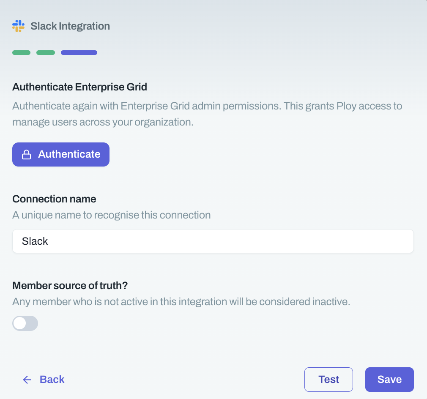Click the unique name helper text

(x=111, y=215)
